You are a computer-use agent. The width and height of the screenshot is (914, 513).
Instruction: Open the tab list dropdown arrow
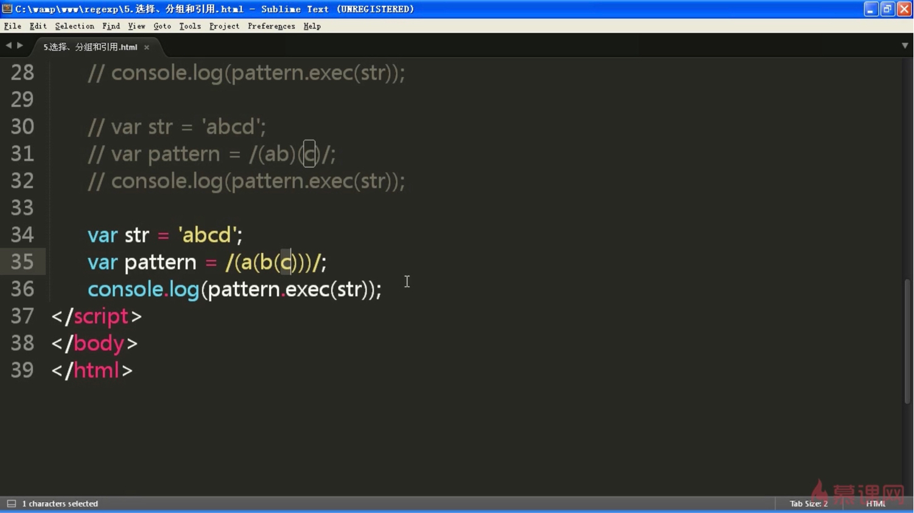point(905,46)
